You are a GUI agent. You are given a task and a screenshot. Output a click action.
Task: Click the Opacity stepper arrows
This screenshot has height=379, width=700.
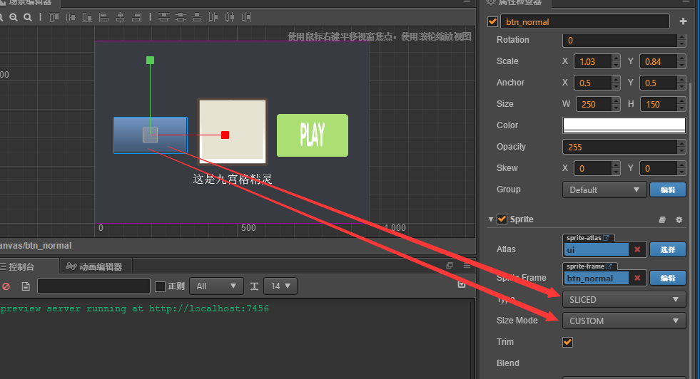681,147
